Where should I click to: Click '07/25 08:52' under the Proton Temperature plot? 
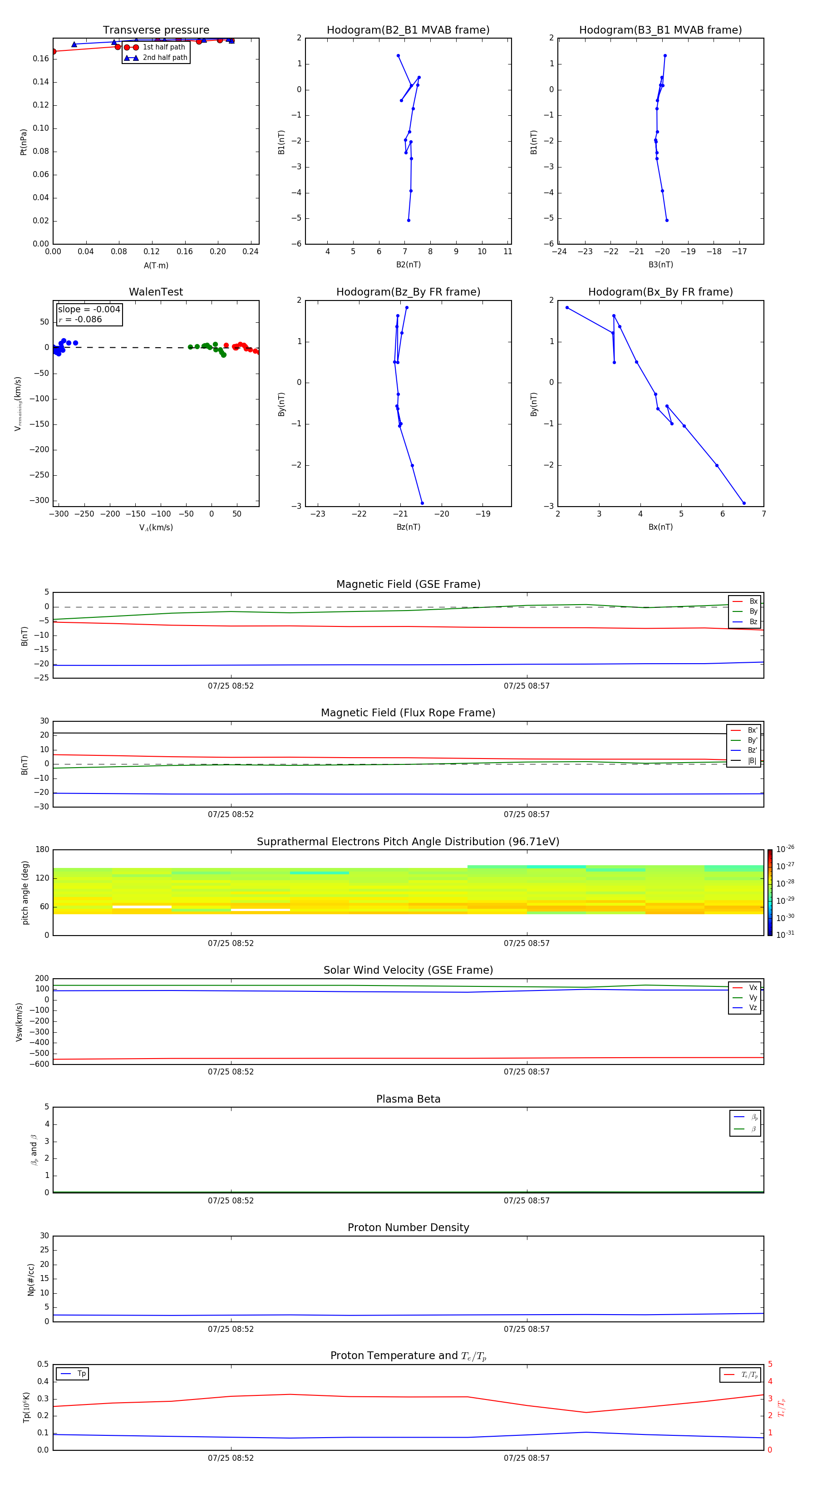tap(231, 1458)
